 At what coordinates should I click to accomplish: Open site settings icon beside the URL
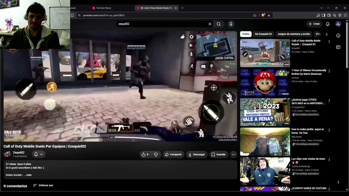click(x=79, y=15)
